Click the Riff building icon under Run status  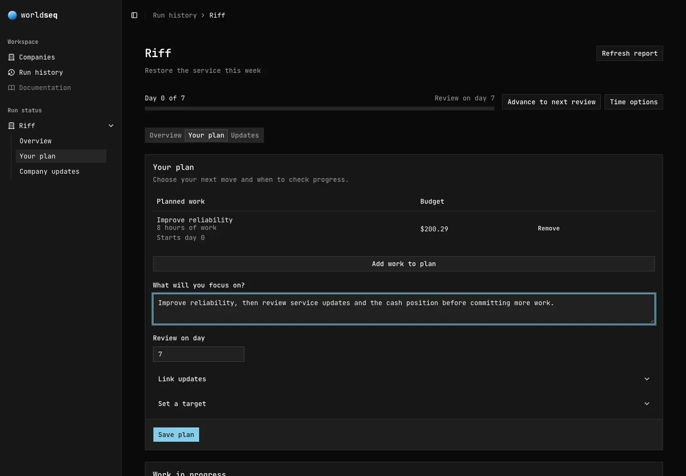tap(11, 126)
